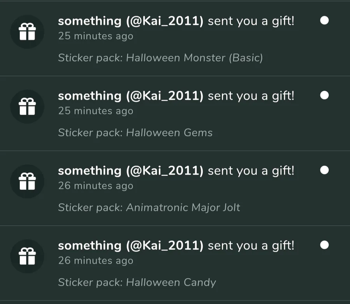Toggle unread dot on Animatronic Major Jolt notification
Screen dimensions: 350x304
[324, 170]
